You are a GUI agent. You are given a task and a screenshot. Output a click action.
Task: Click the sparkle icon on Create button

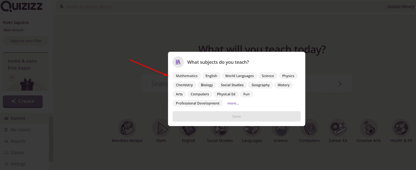pyautogui.click(x=14, y=101)
